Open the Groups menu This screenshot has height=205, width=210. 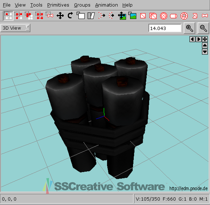82,5
